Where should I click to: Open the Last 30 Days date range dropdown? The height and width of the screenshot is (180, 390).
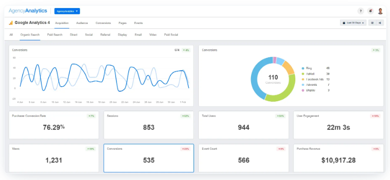pos(353,22)
